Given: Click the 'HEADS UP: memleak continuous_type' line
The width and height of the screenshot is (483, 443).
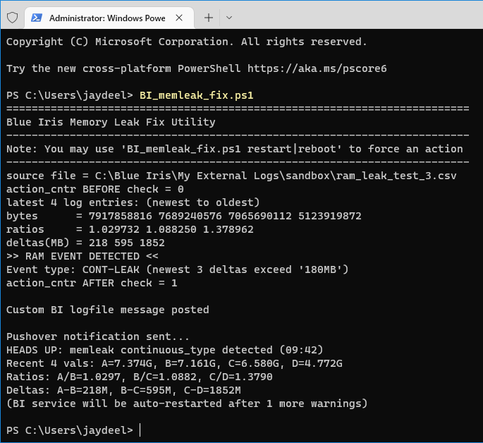Looking at the screenshot, I should 164,350.
